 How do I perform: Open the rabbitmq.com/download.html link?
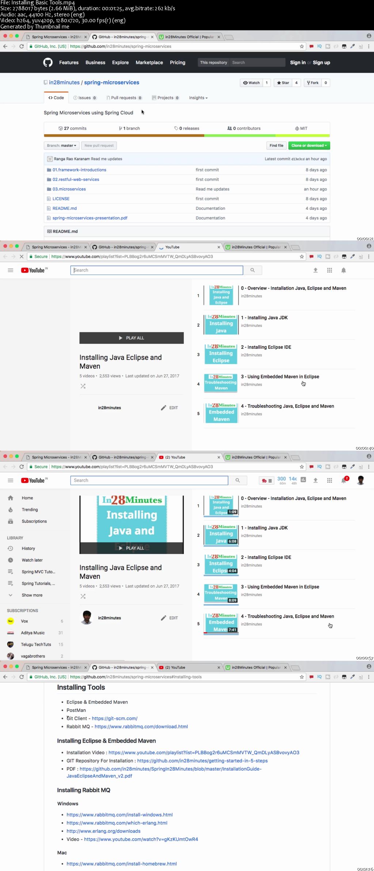pos(141,727)
